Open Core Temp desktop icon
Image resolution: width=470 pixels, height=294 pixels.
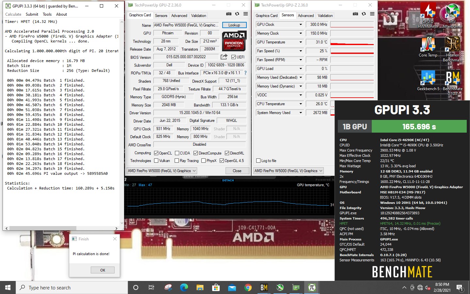point(428,47)
